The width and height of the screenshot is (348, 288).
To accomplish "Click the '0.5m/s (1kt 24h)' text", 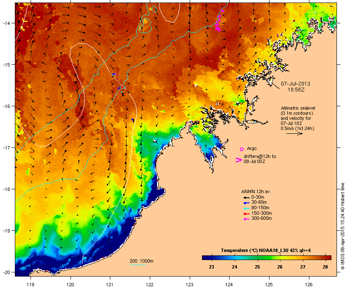I will (297, 128).
